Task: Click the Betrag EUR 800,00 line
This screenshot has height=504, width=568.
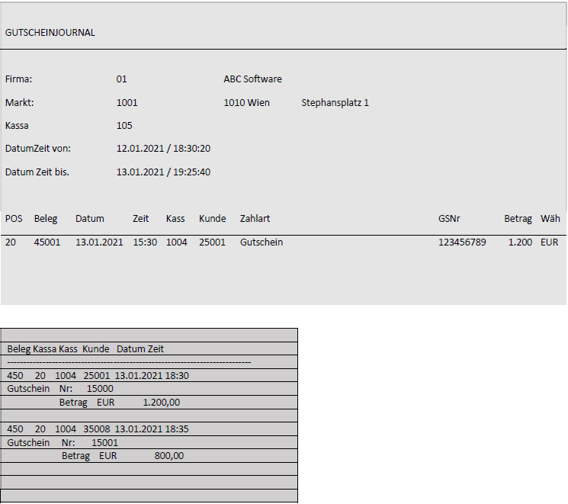Action: click(x=122, y=456)
